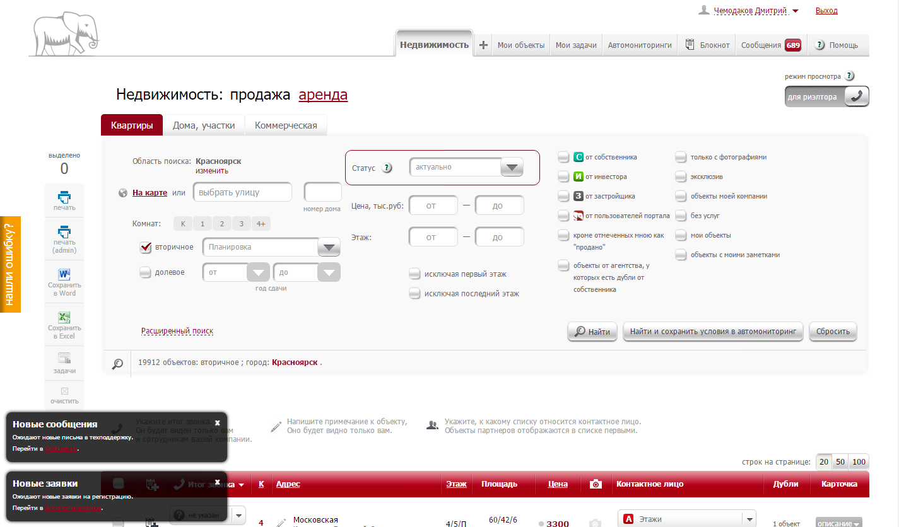Toggle the для риэлтора view mode switch

[856, 96]
